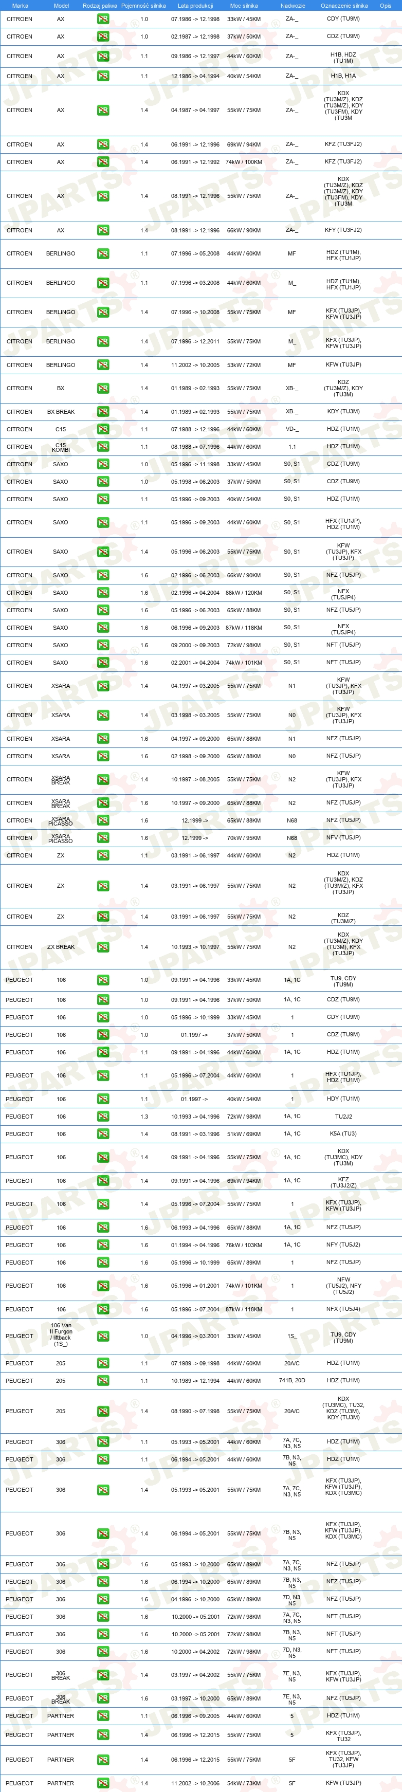Click the Pojemność silnika column header
This screenshot has width=402, height=1792.
[143, 6]
